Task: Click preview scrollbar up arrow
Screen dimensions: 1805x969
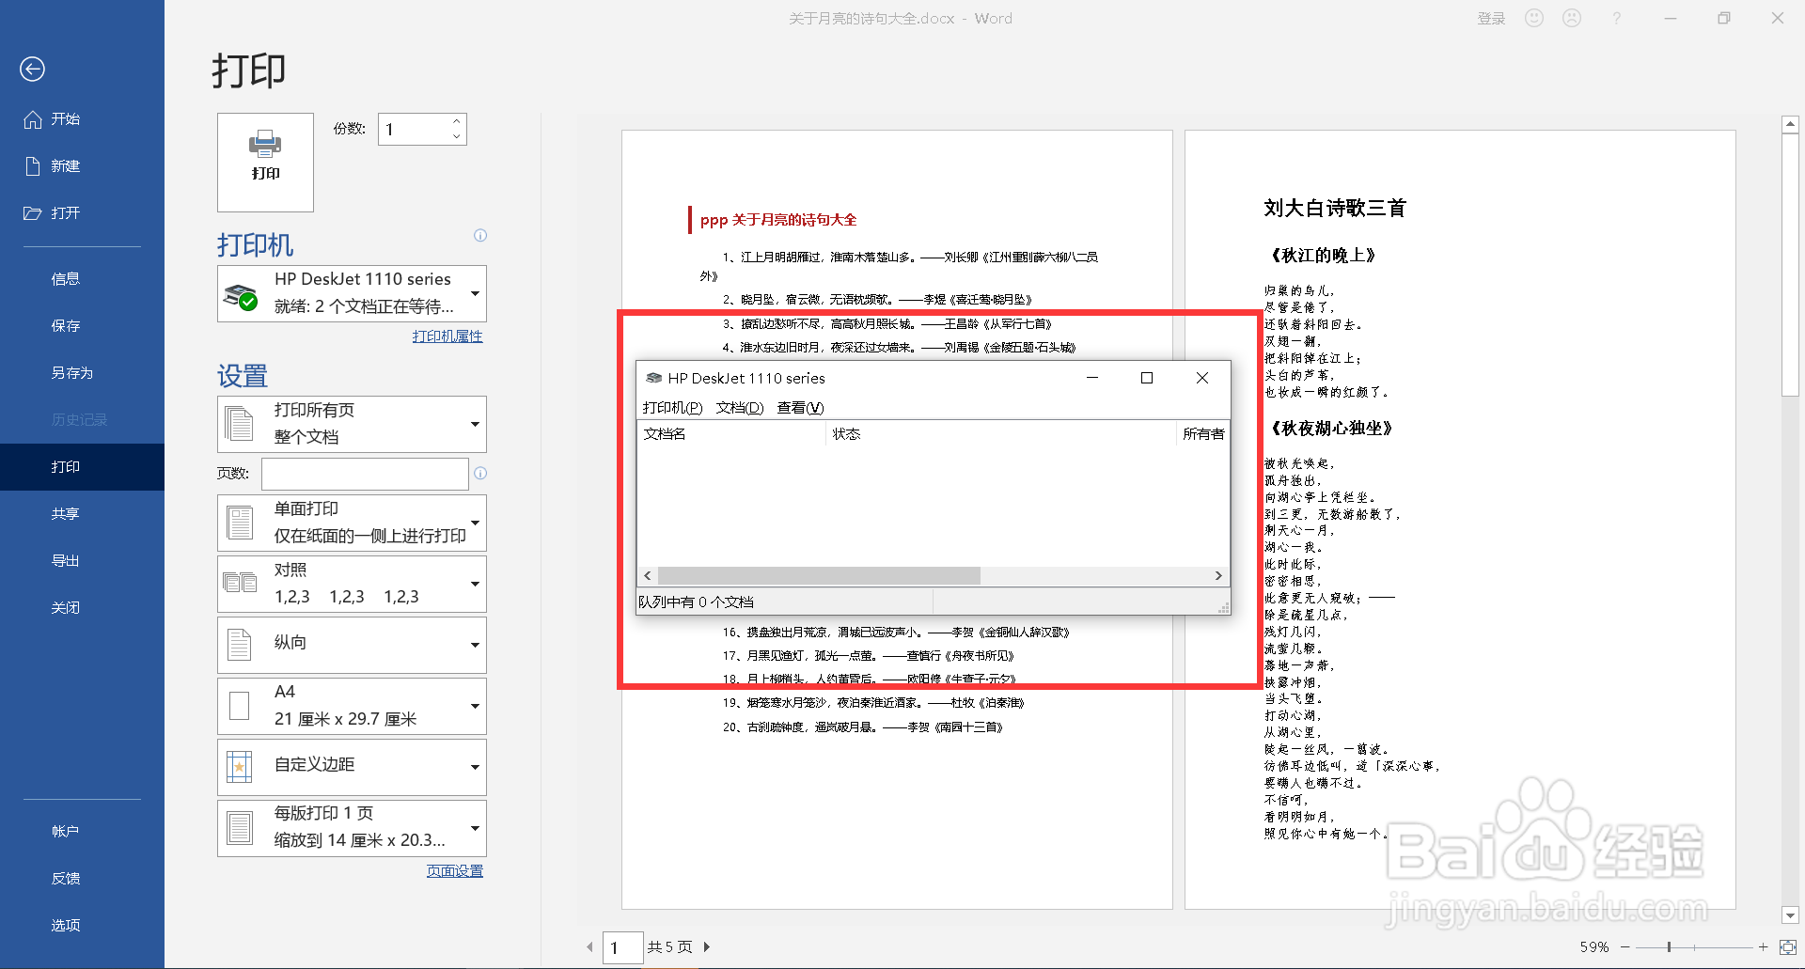Action: [x=1790, y=124]
